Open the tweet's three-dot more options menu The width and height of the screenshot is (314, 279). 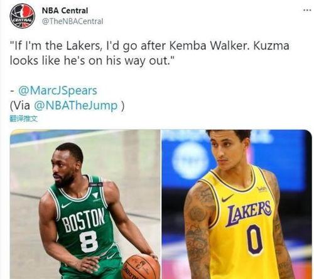307,10
